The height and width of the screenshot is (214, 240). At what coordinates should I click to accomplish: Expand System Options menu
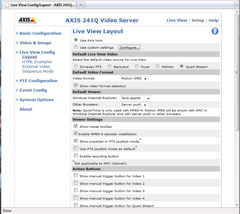click(36, 100)
